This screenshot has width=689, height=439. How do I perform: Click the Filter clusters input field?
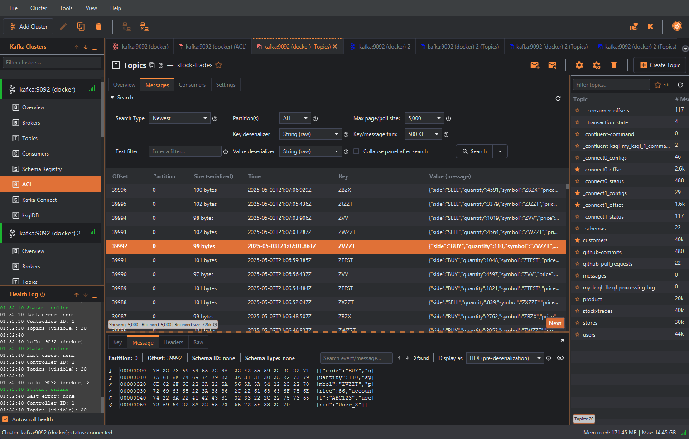pyautogui.click(x=52, y=63)
